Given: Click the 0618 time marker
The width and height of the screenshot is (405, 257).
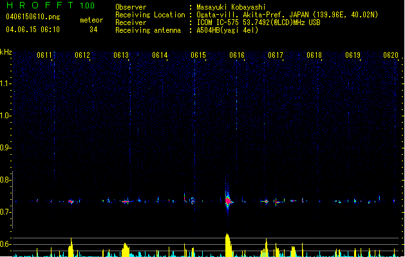Looking at the screenshot, I should pyautogui.click(x=314, y=55).
